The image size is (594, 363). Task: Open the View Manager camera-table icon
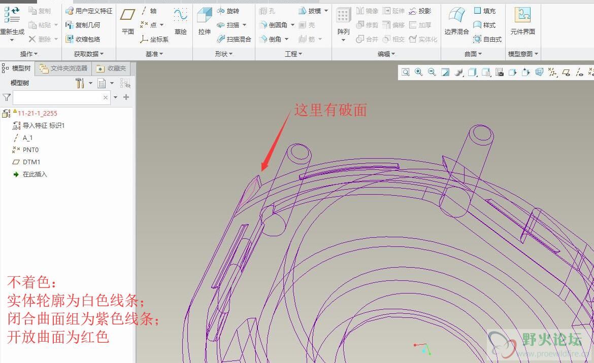tap(499, 72)
